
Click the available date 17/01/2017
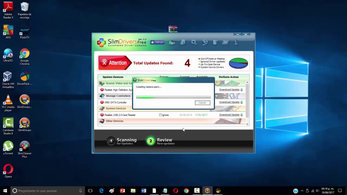pyautogui.click(x=201, y=115)
